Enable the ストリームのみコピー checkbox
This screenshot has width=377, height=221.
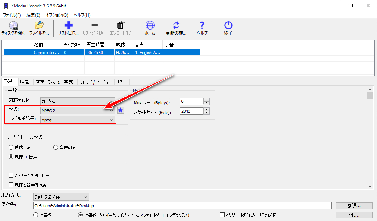tap(11, 175)
